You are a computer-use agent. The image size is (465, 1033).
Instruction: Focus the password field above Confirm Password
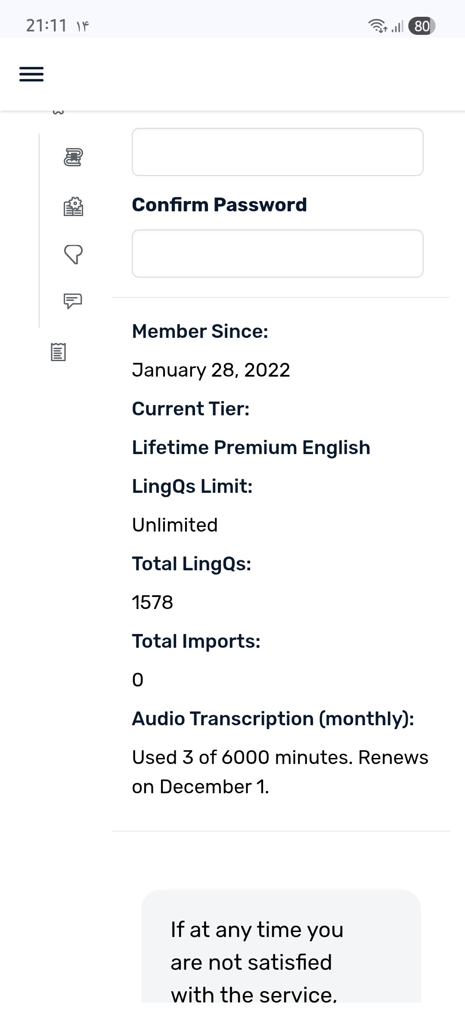[x=277, y=152]
